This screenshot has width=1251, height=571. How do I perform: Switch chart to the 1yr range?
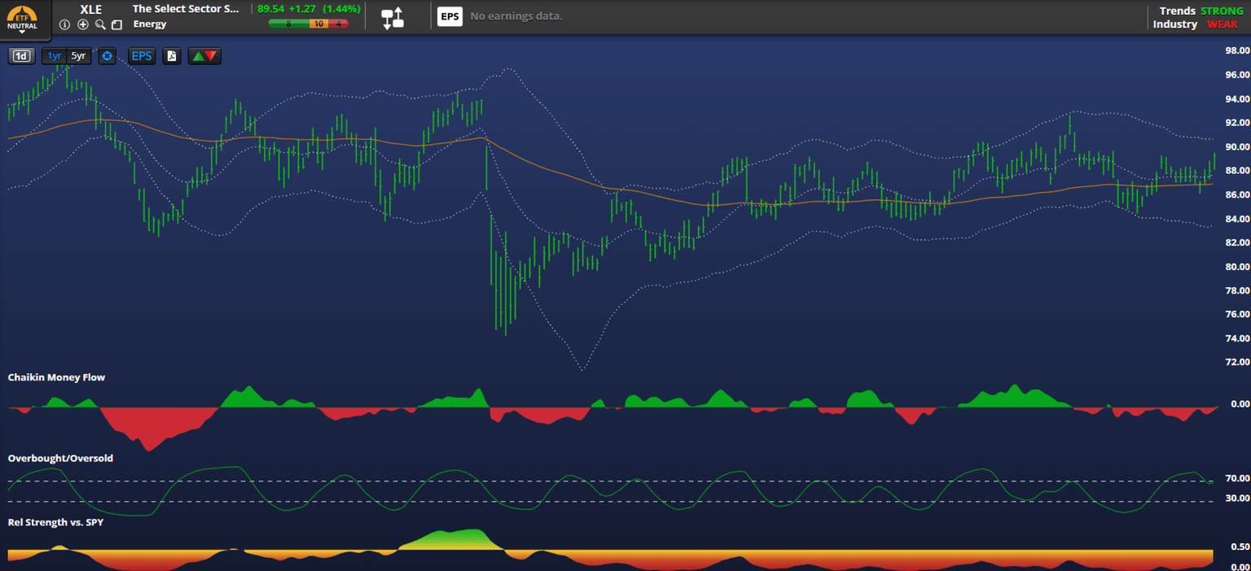pos(54,56)
